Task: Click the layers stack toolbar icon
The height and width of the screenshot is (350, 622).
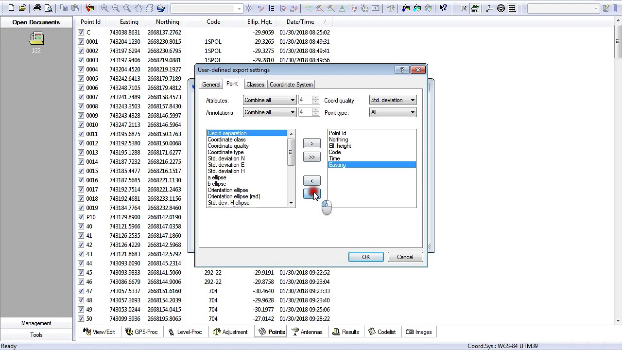Action: point(150,8)
